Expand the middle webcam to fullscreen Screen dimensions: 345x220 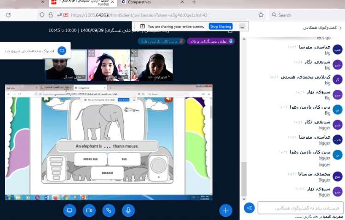pyautogui.click(x=92, y=54)
